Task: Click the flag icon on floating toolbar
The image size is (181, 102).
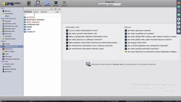Action: tap(179, 3)
